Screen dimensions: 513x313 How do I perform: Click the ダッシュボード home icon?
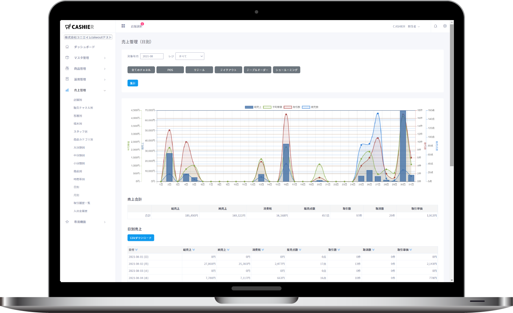[x=67, y=47]
